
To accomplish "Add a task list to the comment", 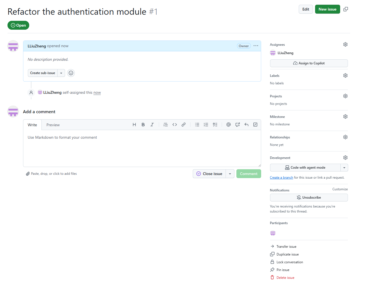I will [215, 125].
